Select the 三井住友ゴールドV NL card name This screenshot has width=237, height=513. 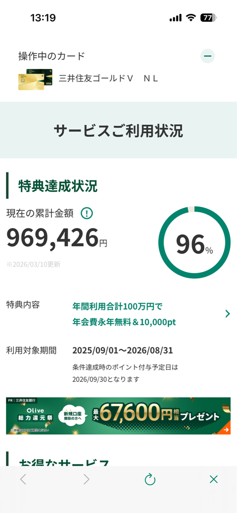tap(108, 79)
